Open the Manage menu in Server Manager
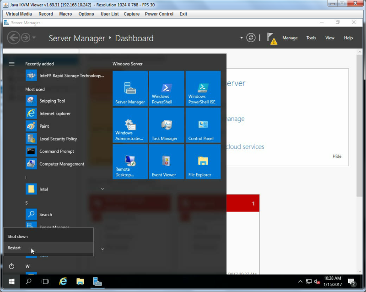Screen dimensions: 366x292 pyautogui.click(x=290, y=38)
